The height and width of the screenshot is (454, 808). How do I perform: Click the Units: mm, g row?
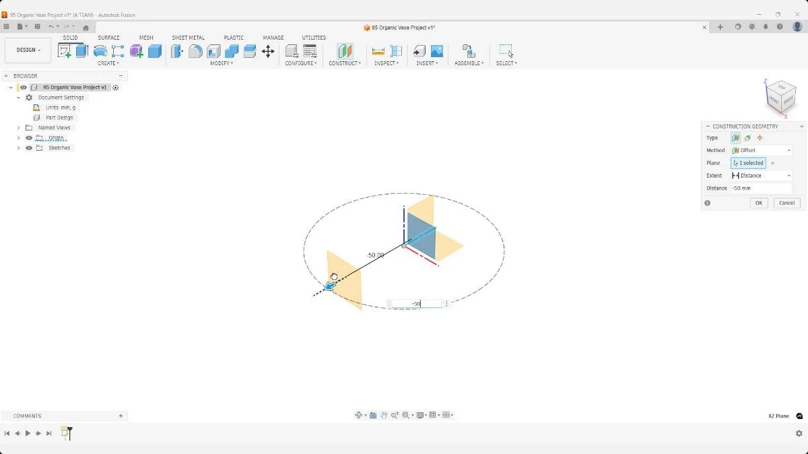pyautogui.click(x=60, y=108)
